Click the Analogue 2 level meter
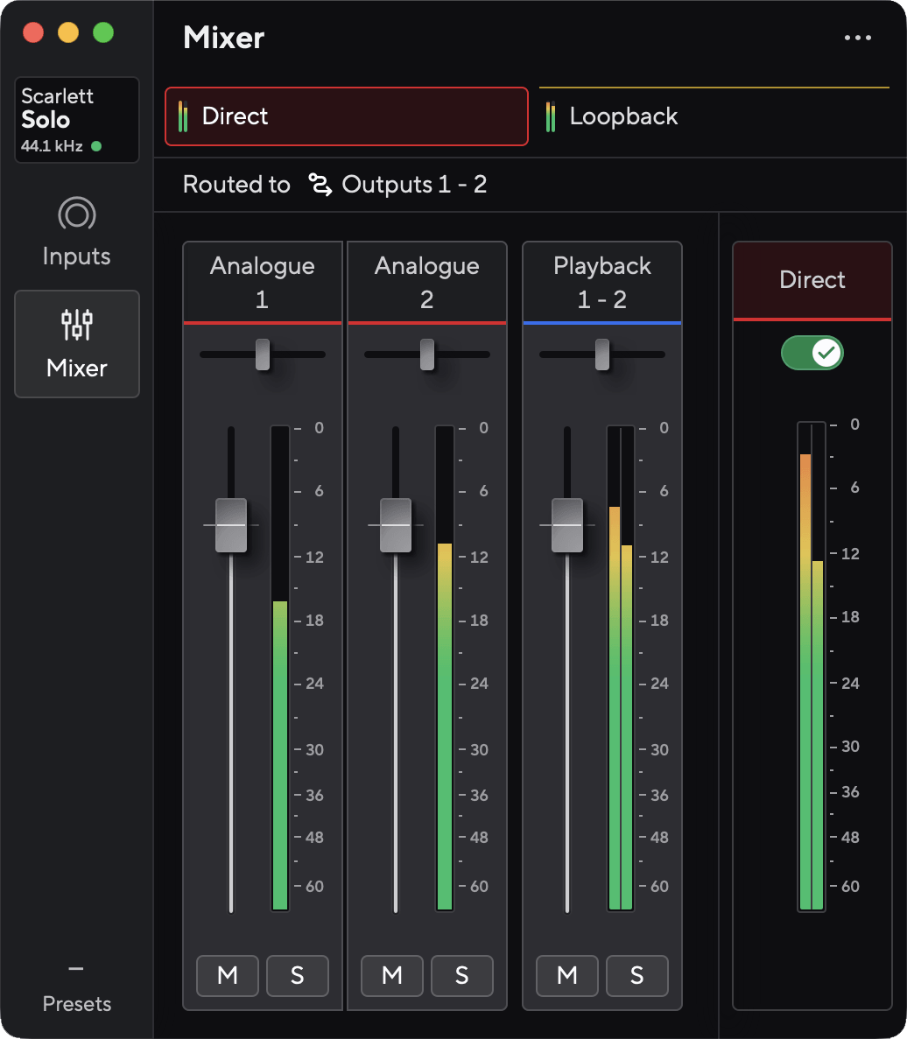The height and width of the screenshot is (1039, 907). click(445, 668)
